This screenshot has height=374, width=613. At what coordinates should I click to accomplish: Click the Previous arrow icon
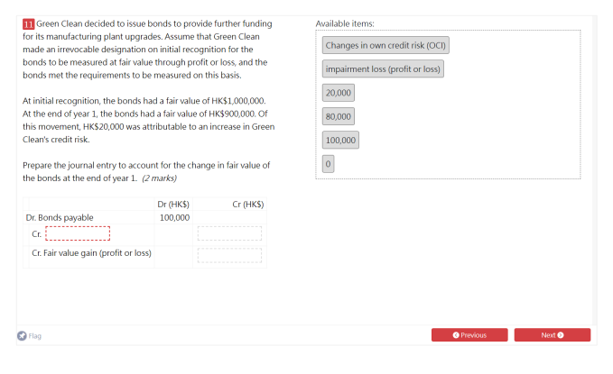456,335
